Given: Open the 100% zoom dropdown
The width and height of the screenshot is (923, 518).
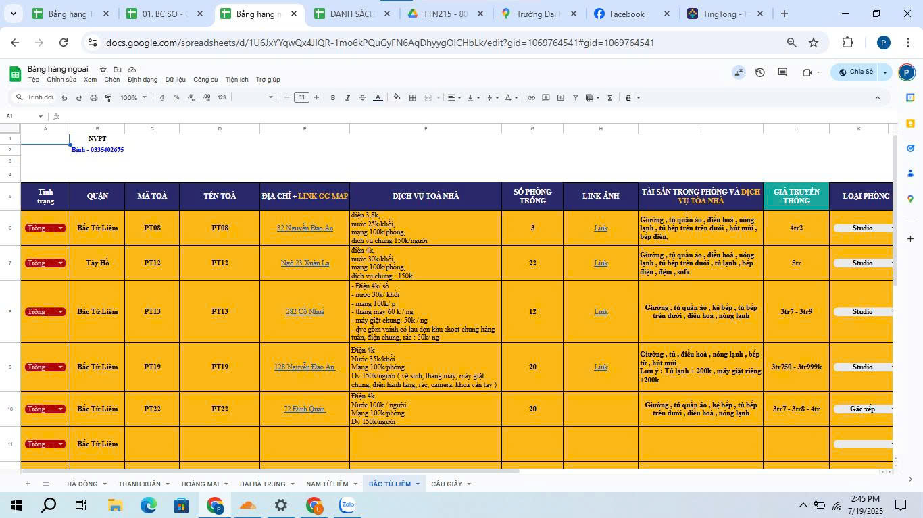Looking at the screenshot, I should [133, 98].
